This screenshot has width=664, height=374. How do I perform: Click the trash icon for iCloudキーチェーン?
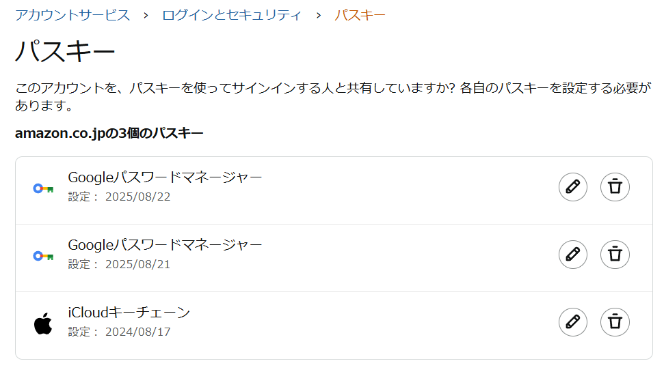615,322
